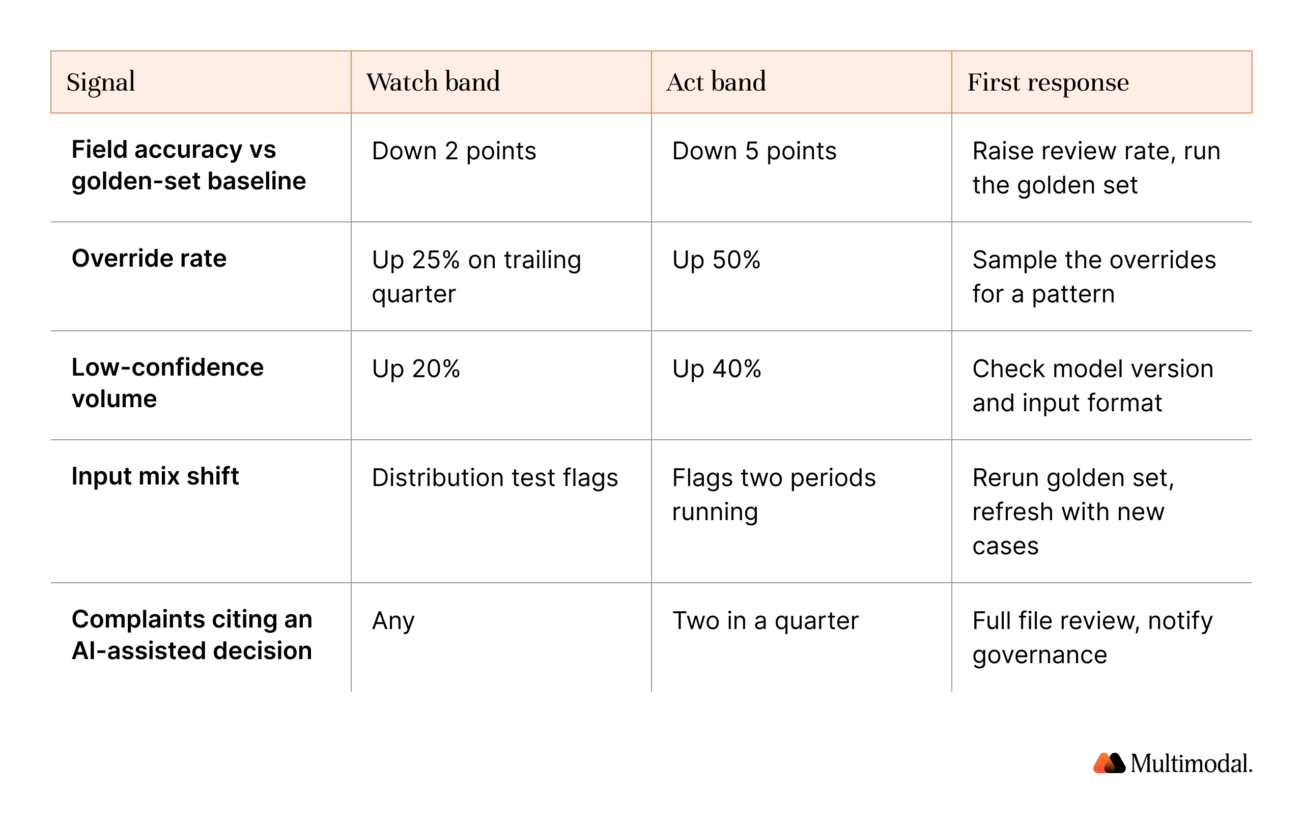Click Field accuracy vs golden-set baseline
The width and height of the screenshot is (1303, 824).
pyautogui.click(x=188, y=165)
